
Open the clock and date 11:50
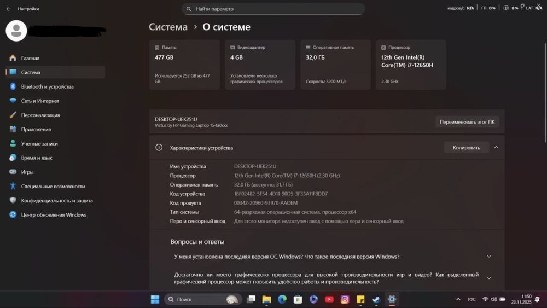pos(521,299)
